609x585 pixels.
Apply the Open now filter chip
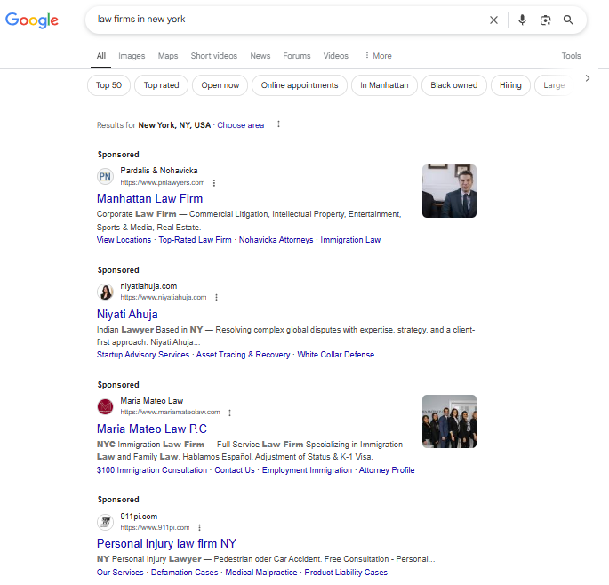[x=220, y=85]
